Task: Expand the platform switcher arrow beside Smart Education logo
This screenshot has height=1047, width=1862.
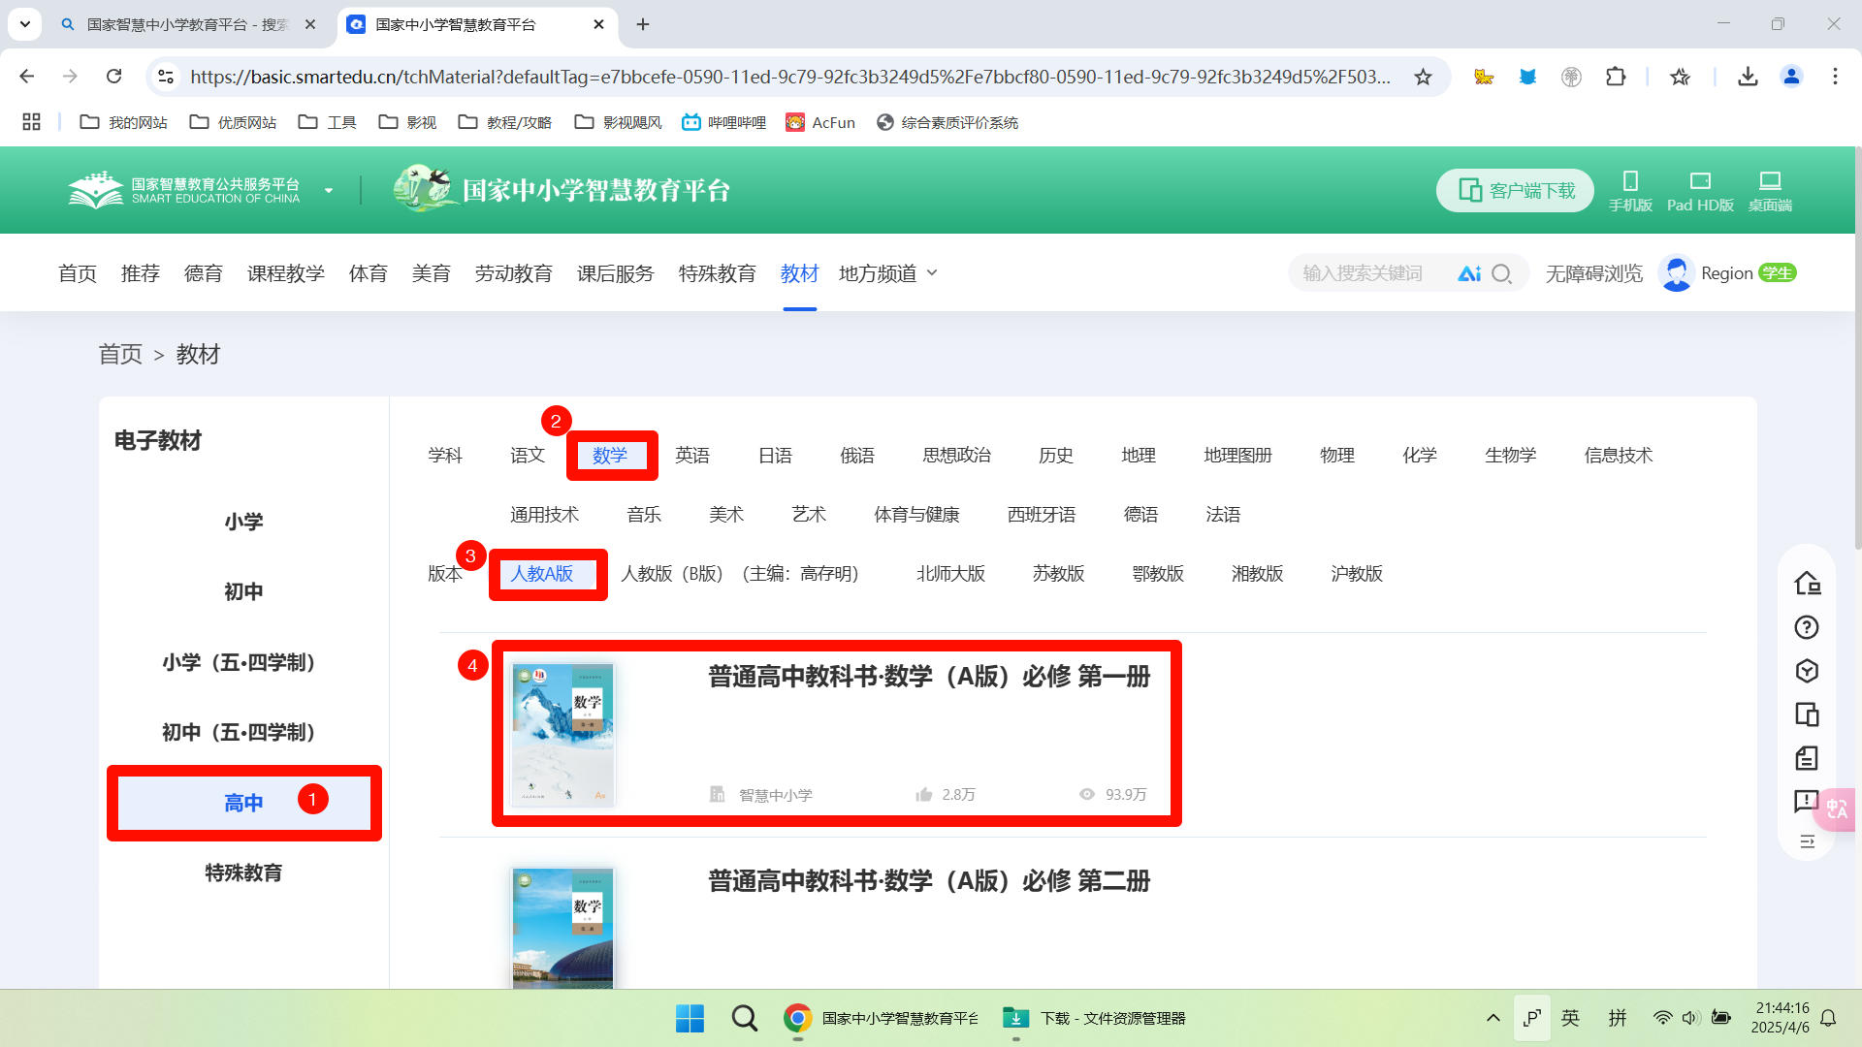Action: 329,190
